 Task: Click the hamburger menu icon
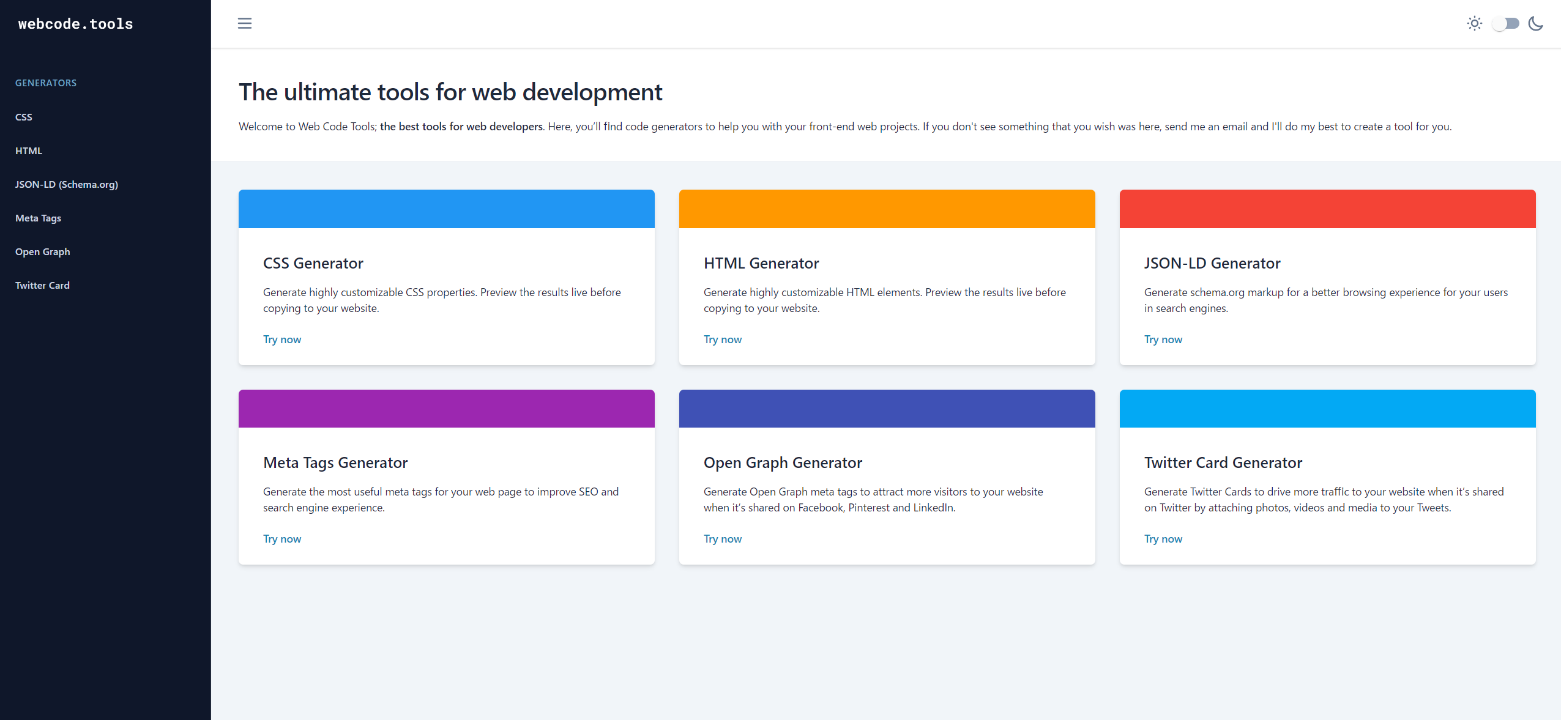244,23
